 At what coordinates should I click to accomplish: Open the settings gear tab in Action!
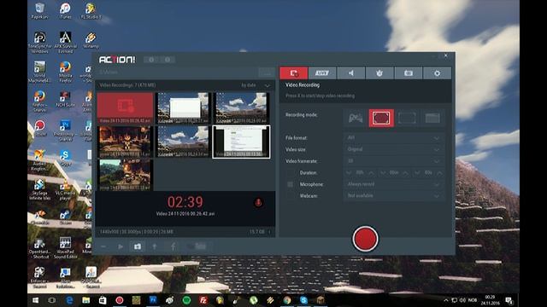(x=437, y=73)
